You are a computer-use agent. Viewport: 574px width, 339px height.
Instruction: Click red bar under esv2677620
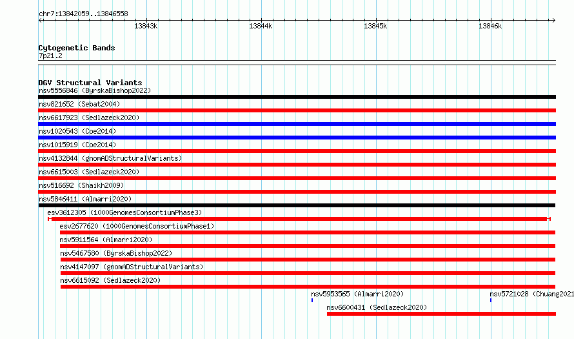tap(308, 232)
